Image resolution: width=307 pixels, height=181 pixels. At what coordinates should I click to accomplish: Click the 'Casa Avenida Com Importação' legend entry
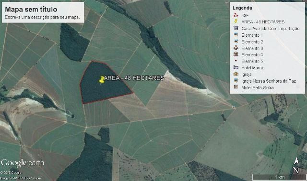click(271, 29)
